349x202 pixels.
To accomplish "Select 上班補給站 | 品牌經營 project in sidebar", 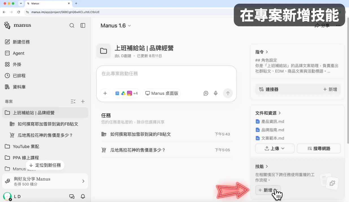I will coord(45,113).
